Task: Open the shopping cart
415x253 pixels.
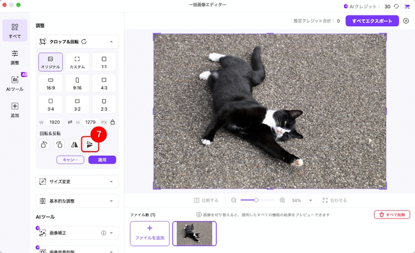Action: [x=407, y=7]
